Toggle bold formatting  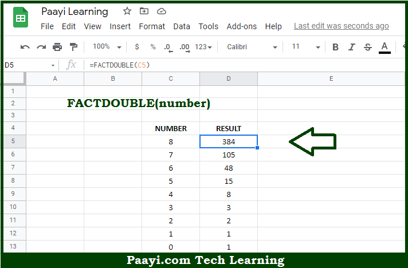(x=335, y=47)
